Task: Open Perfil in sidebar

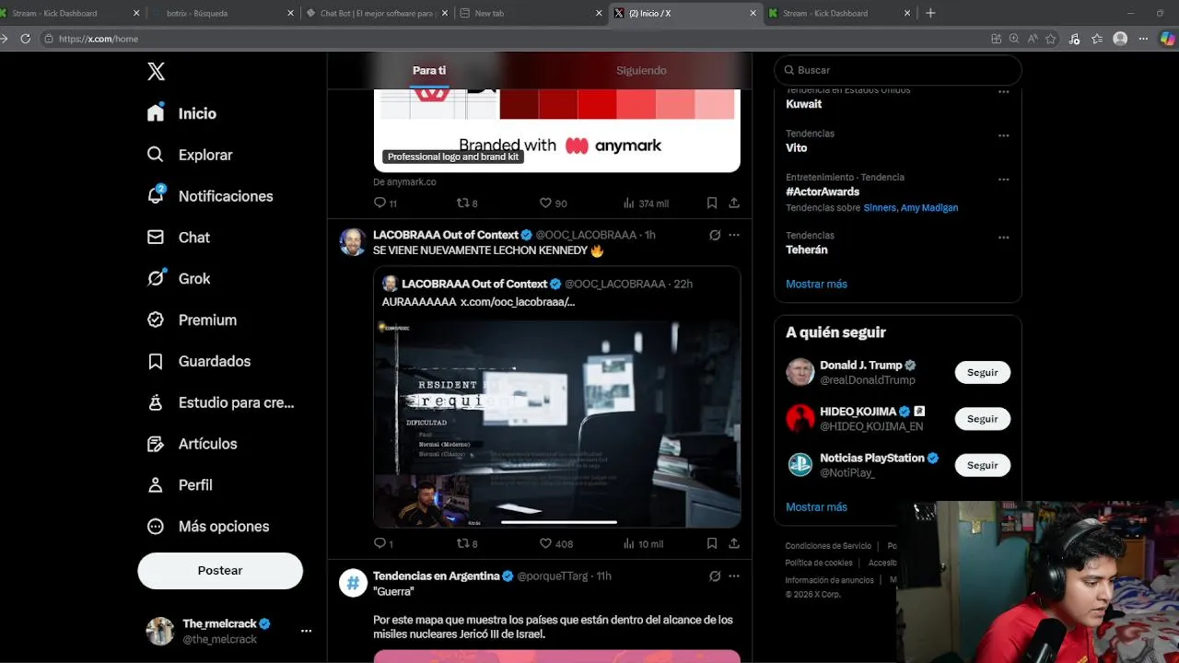Action: (180, 484)
